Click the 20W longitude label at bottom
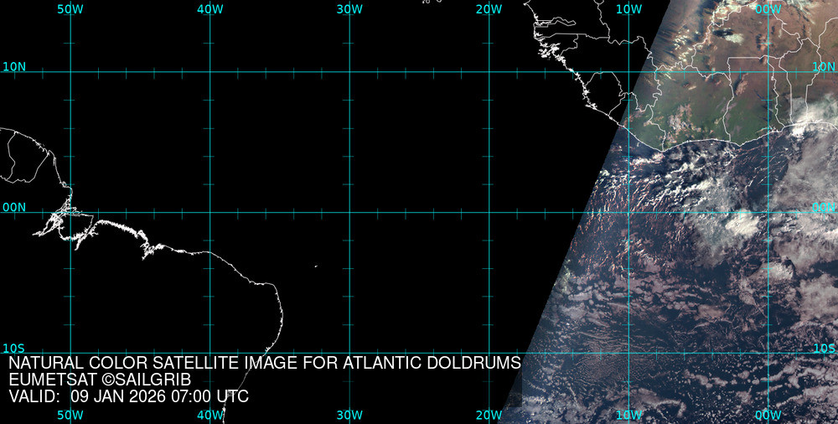 point(489,415)
